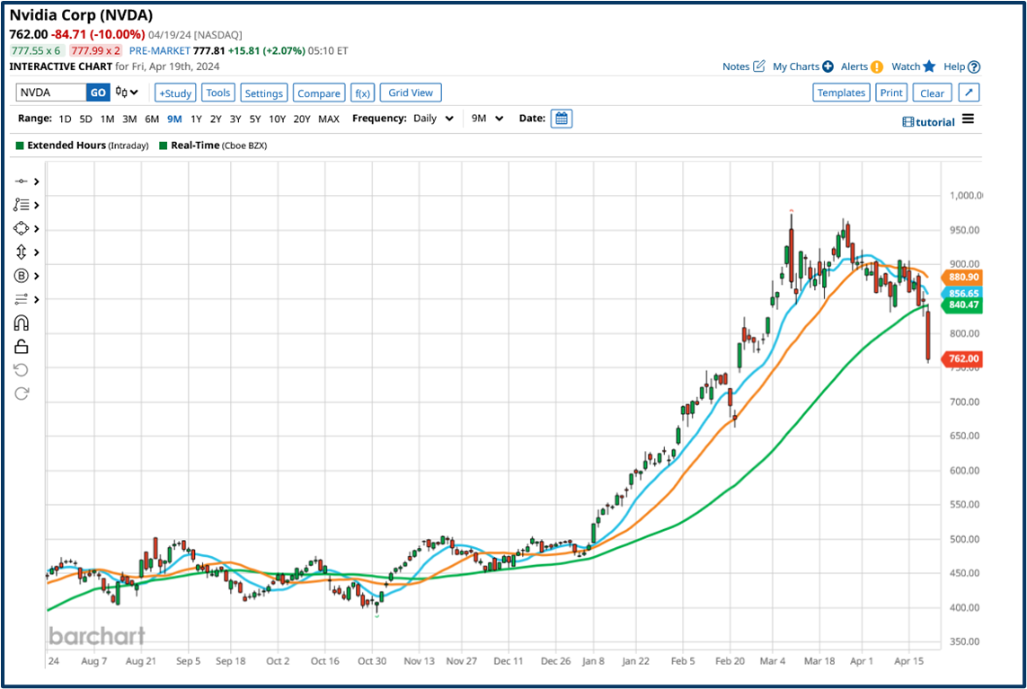Select the shapes drawing tool

pos(20,228)
